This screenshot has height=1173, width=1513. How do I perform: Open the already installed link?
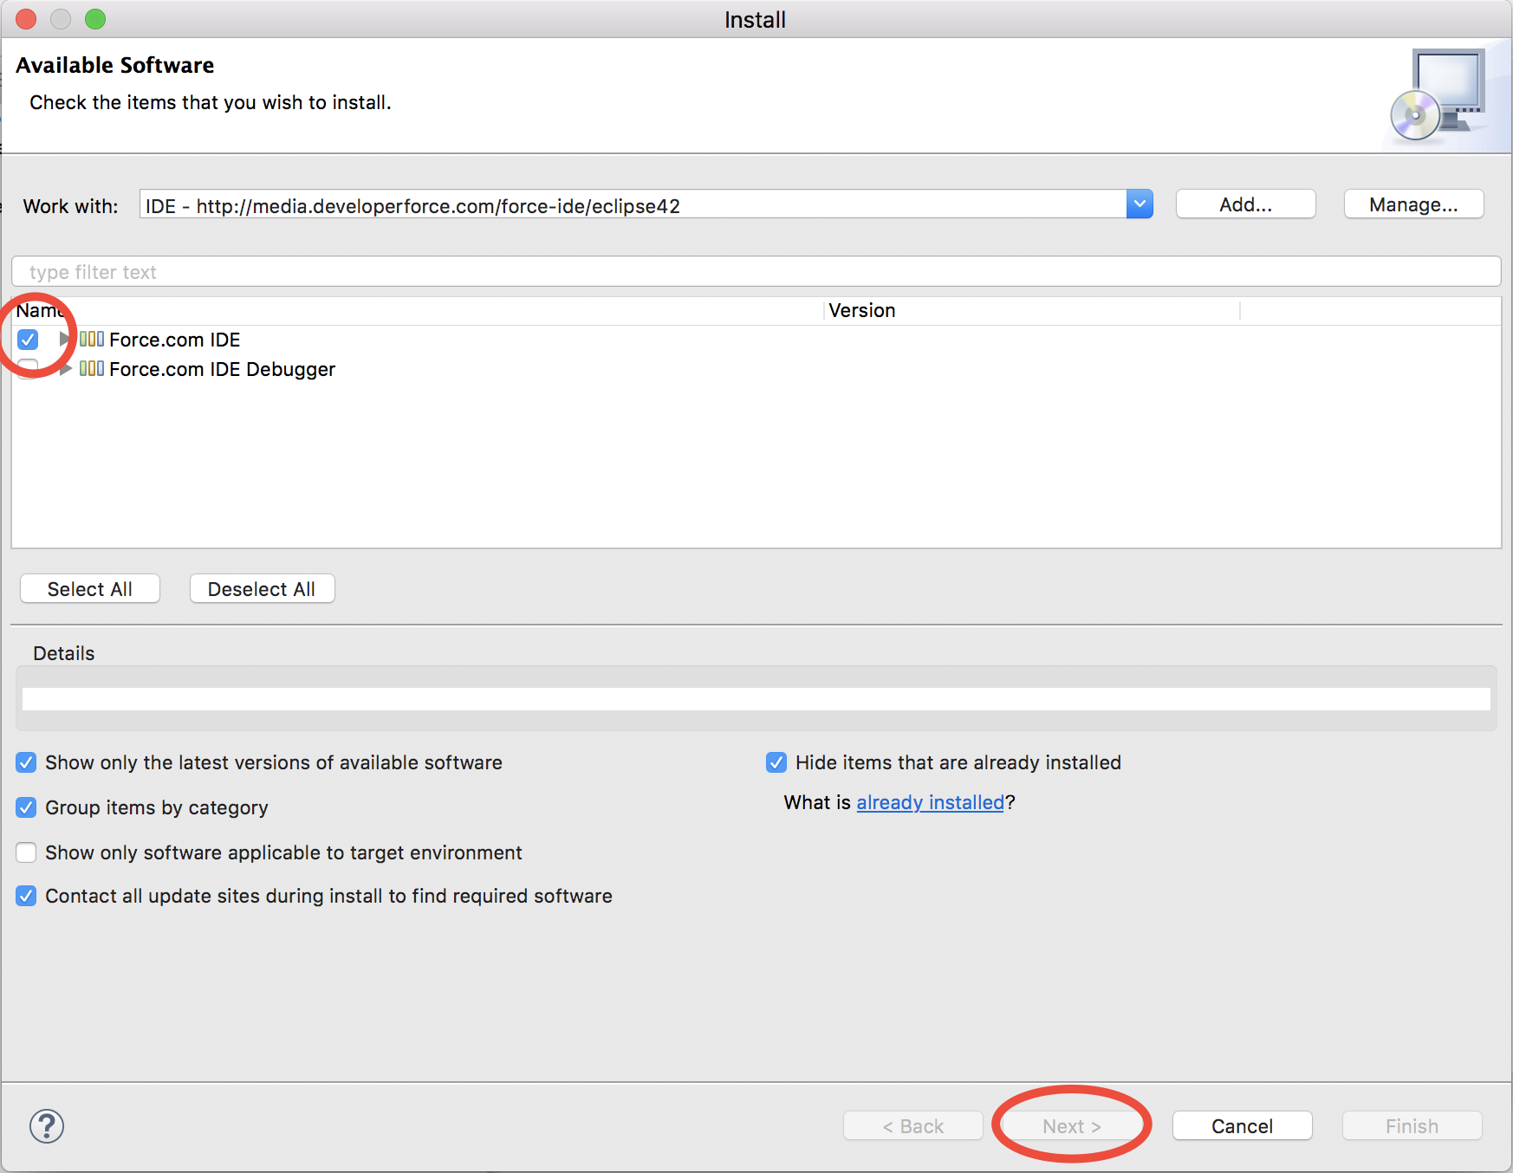pyautogui.click(x=930, y=802)
